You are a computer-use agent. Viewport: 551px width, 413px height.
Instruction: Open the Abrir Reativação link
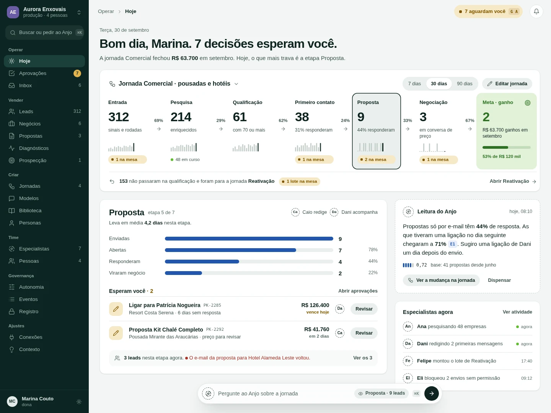(x=513, y=181)
